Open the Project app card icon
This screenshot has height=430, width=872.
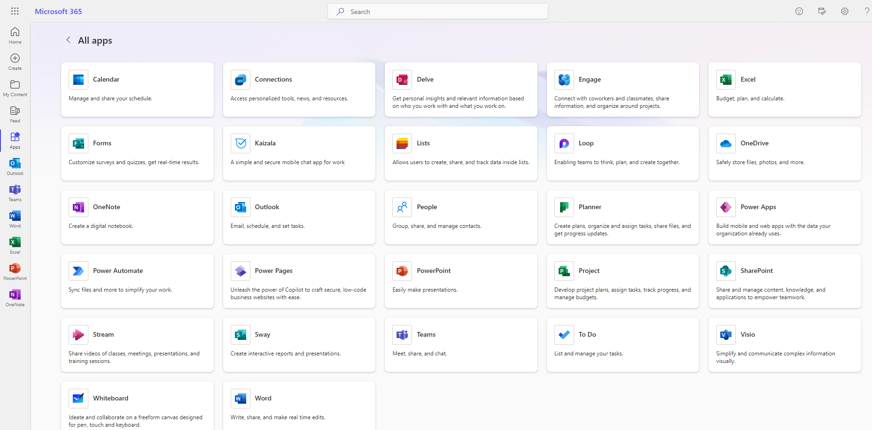564,271
